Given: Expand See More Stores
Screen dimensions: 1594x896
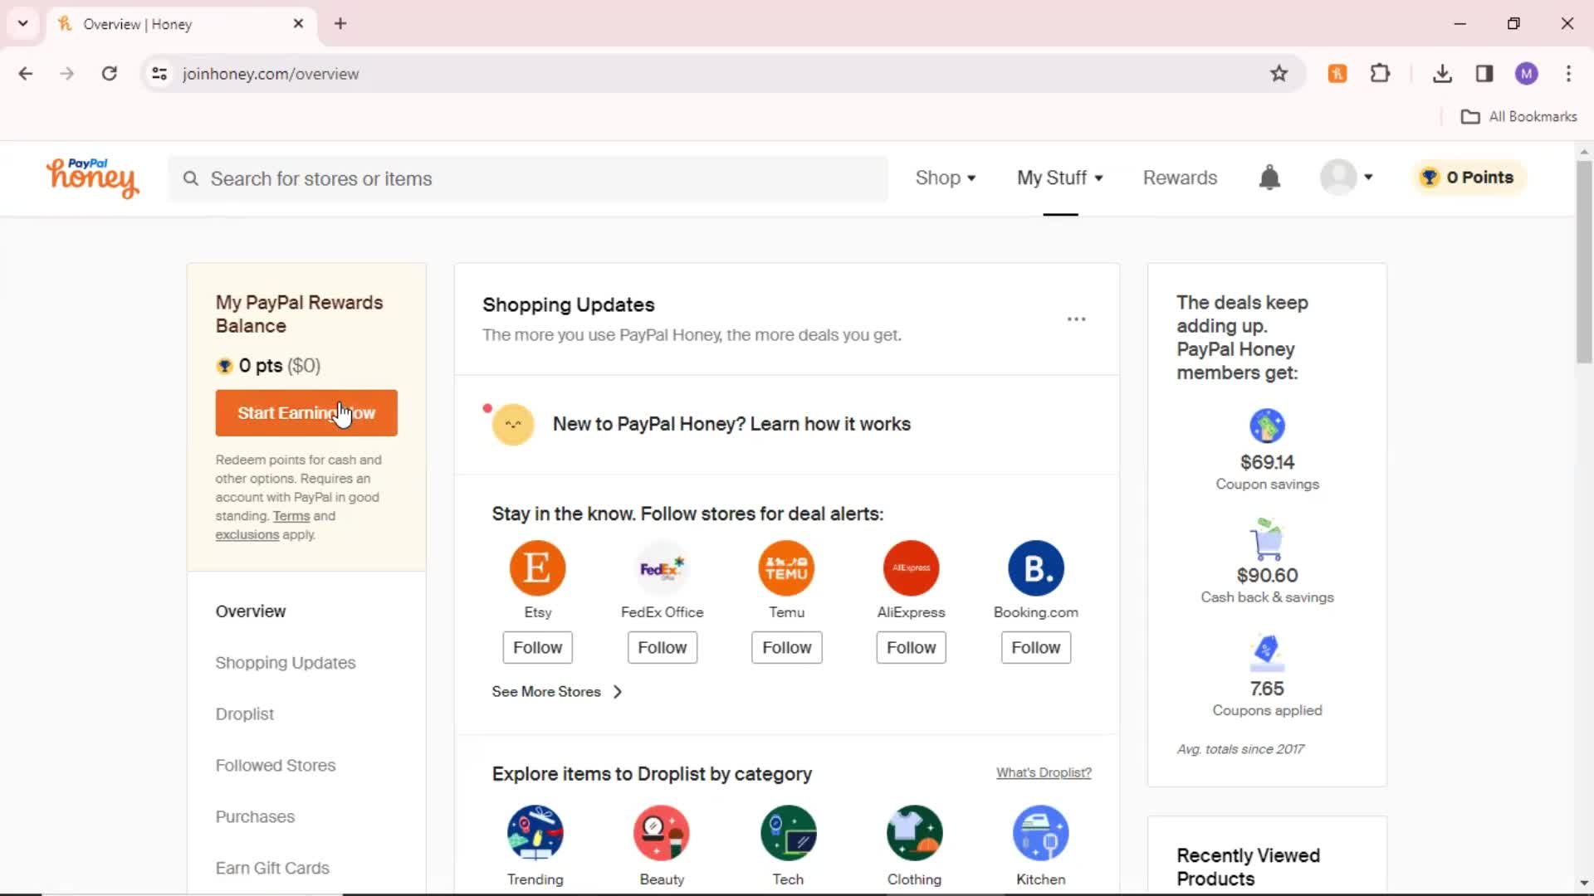Looking at the screenshot, I should 557,692.
